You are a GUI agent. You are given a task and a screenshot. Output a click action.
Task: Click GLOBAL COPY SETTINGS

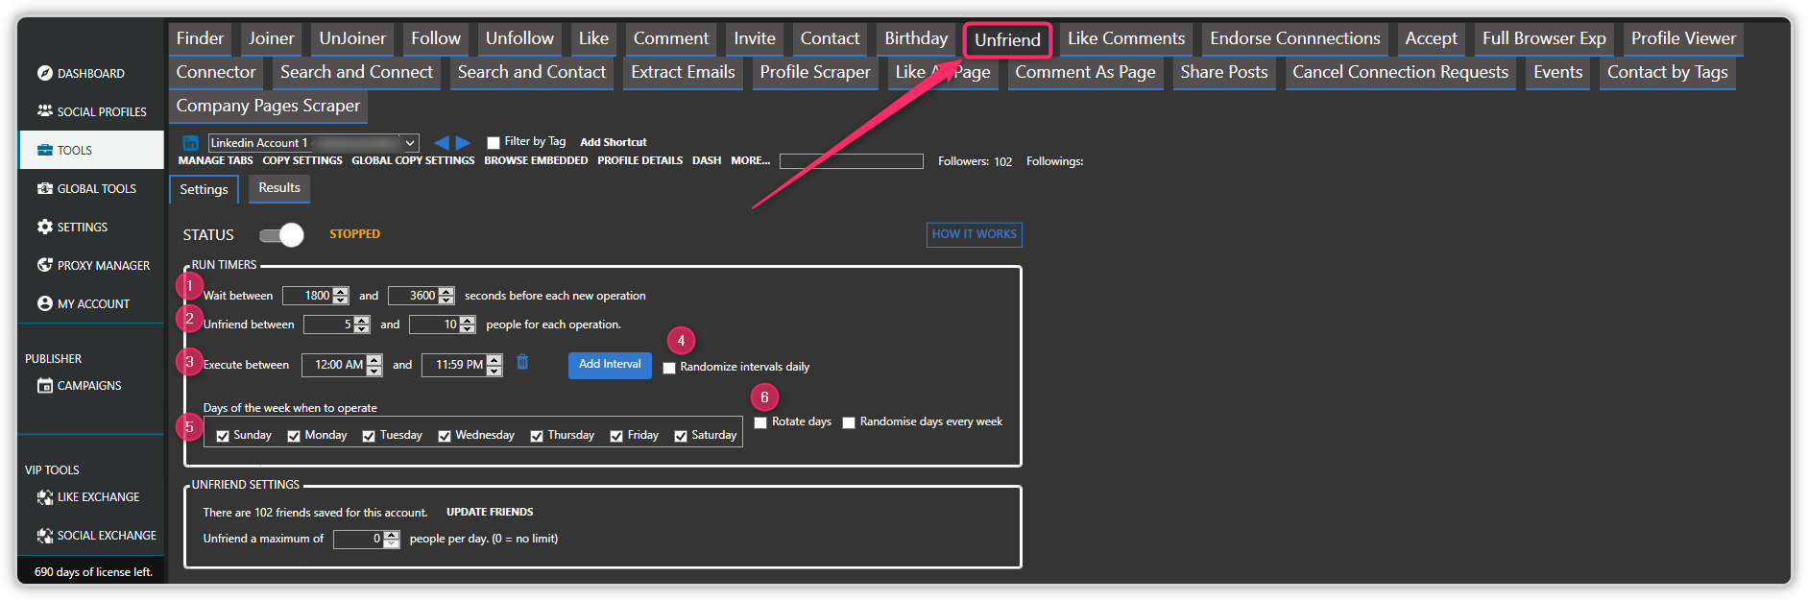pos(413,160)
